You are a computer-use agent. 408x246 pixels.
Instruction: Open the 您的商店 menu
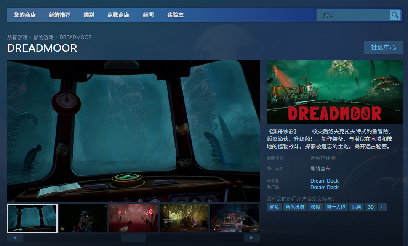tap(25, 15)
